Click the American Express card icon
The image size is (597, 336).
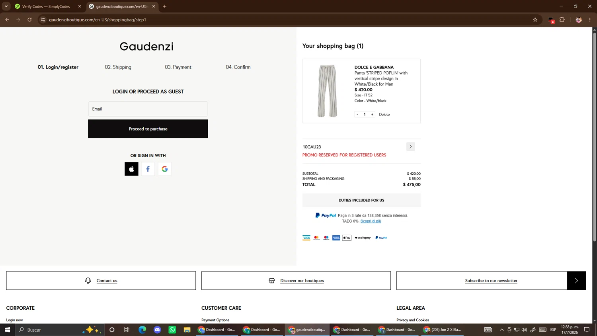click(336, 238)
